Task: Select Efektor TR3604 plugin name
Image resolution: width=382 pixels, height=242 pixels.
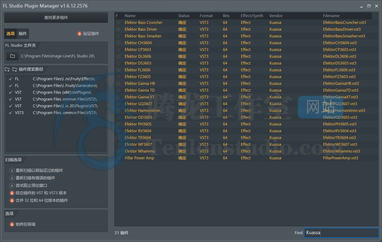Action: 138,138
